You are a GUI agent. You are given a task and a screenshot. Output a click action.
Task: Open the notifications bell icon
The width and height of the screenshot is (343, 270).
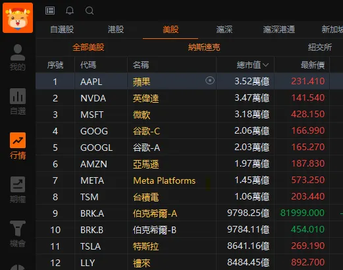70,11
